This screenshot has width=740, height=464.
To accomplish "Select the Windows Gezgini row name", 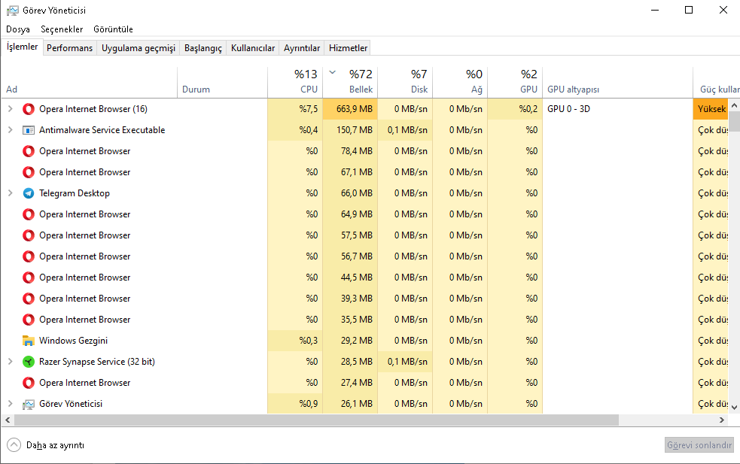I will (x=73, y=341).
